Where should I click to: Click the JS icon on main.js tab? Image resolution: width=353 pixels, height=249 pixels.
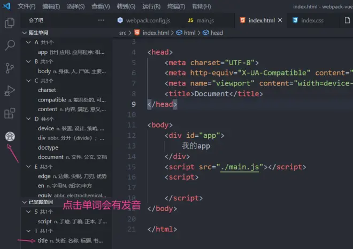click(190, 20)
